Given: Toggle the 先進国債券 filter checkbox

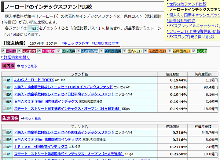Looking at the screenshot, I should pyautogui.click(x=78, y=51).
